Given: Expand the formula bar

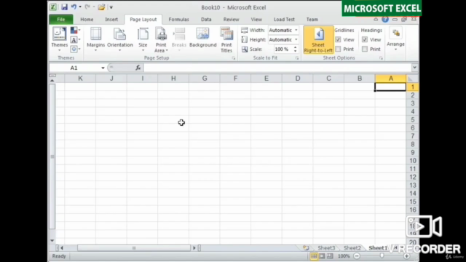Looking at the screenshot, I should click(x=414, y=68).
